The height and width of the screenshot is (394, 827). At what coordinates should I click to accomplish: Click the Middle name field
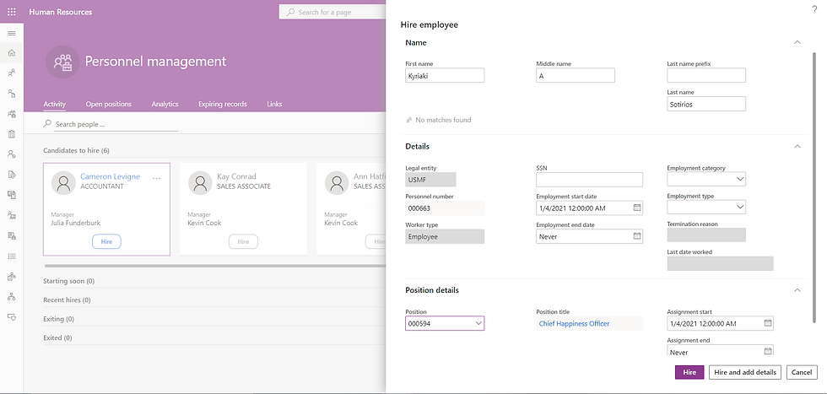pos(576,75)
